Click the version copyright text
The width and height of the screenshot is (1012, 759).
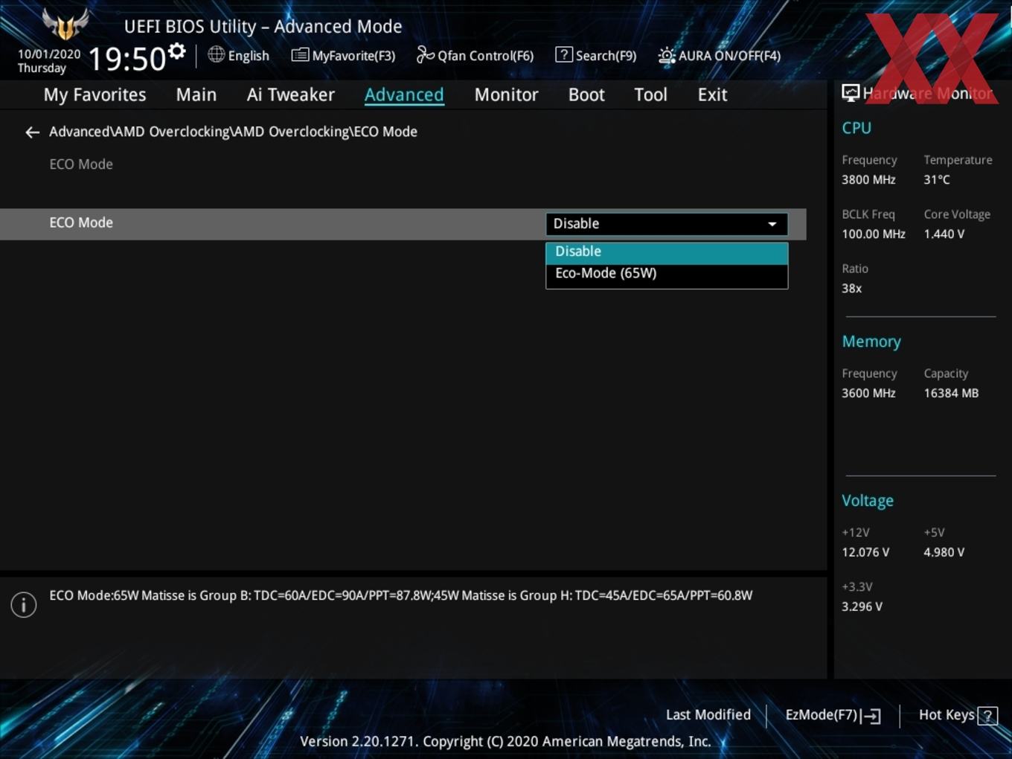[505, 741]
